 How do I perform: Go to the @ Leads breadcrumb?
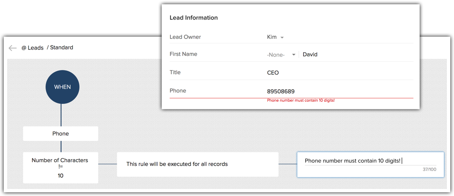(x=33, y=48)
